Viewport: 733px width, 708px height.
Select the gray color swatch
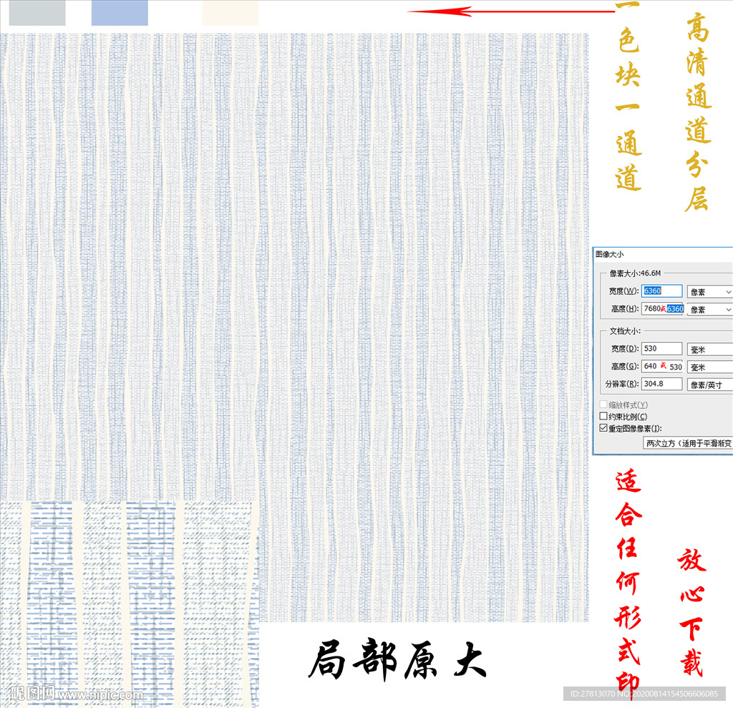coord(37,12)
